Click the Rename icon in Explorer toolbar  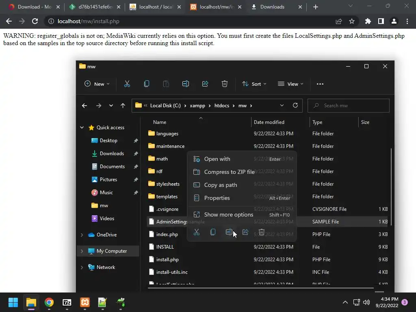coord(185,84)
